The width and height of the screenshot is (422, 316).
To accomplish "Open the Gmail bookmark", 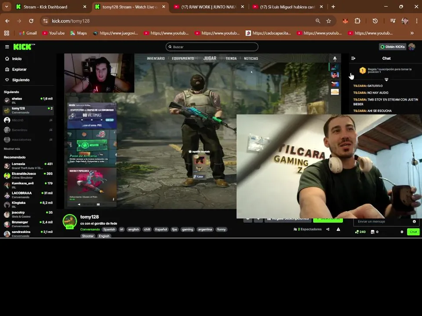I will (x=28, y=33).
